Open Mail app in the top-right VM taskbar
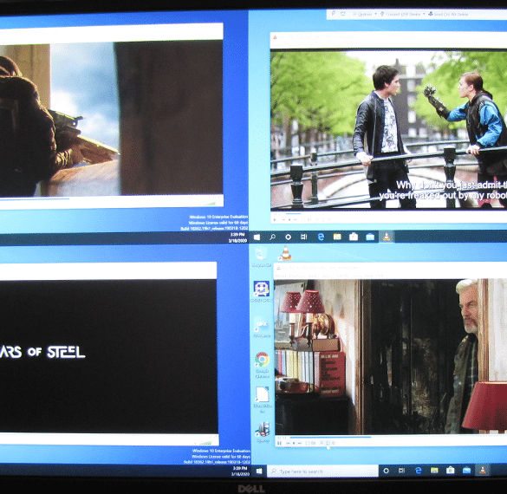This screenshot has width=507, height=494. pyautogui.click(x=370, y=237)
